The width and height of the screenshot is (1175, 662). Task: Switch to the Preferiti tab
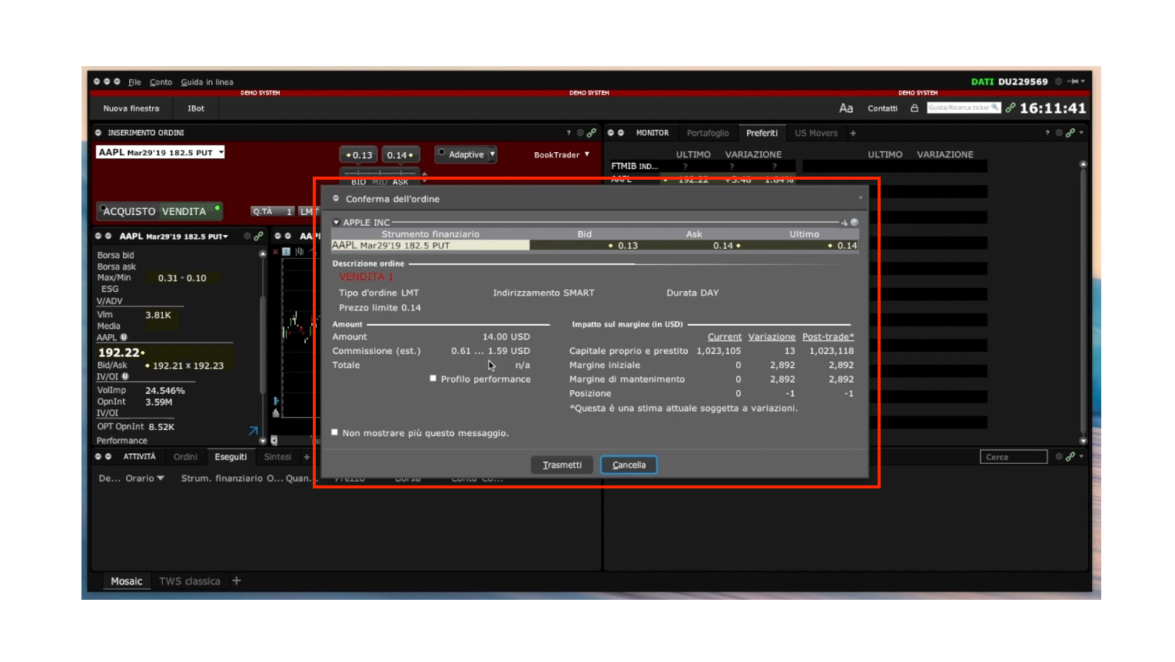coord(762,133)
